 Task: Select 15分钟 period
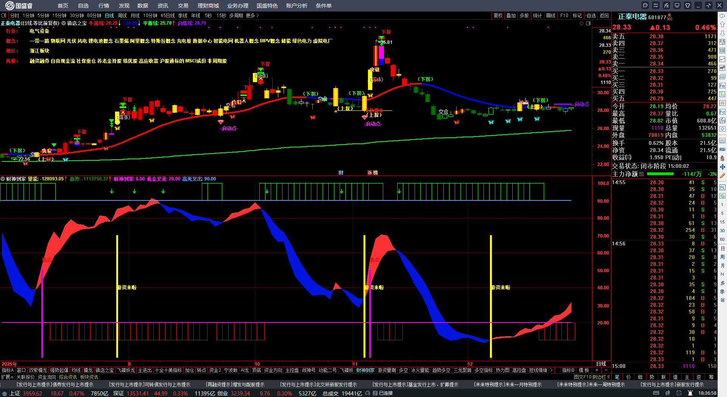[59, 16]
